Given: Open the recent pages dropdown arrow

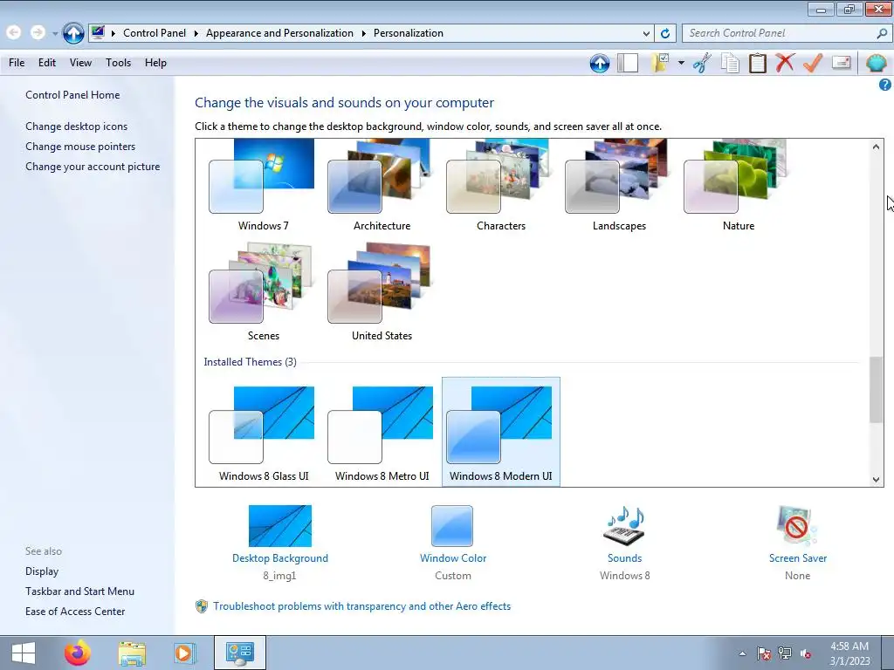Looking at the screenshot, I should [x=55, y=34].
